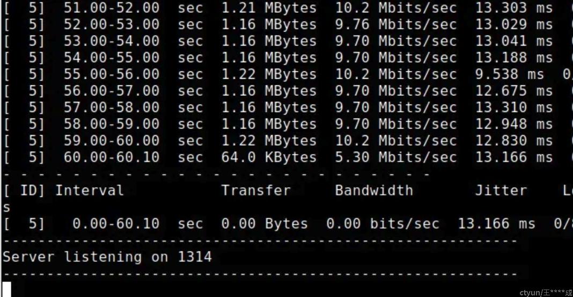This screenshot has height=297, width=573.
Task: Click the 0.00-60.10 summary interval
Action: [116, 224]
